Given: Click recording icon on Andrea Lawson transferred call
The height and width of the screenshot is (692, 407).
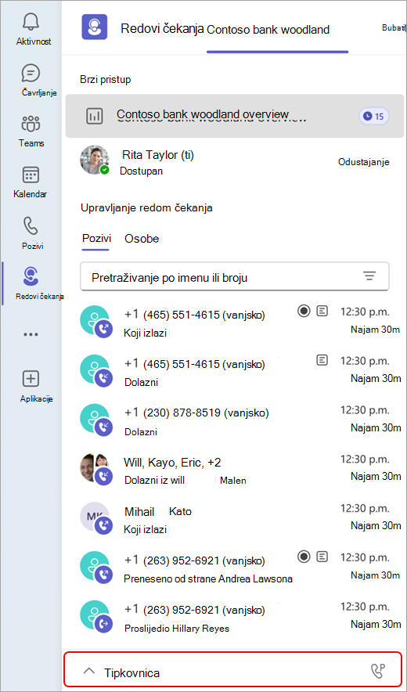Looking at the screenshot, I should [303, 557].
